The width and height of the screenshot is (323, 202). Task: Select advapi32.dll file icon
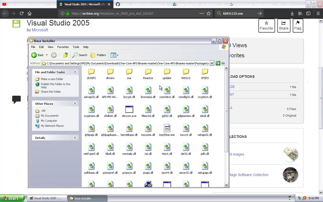coord(91,90)
